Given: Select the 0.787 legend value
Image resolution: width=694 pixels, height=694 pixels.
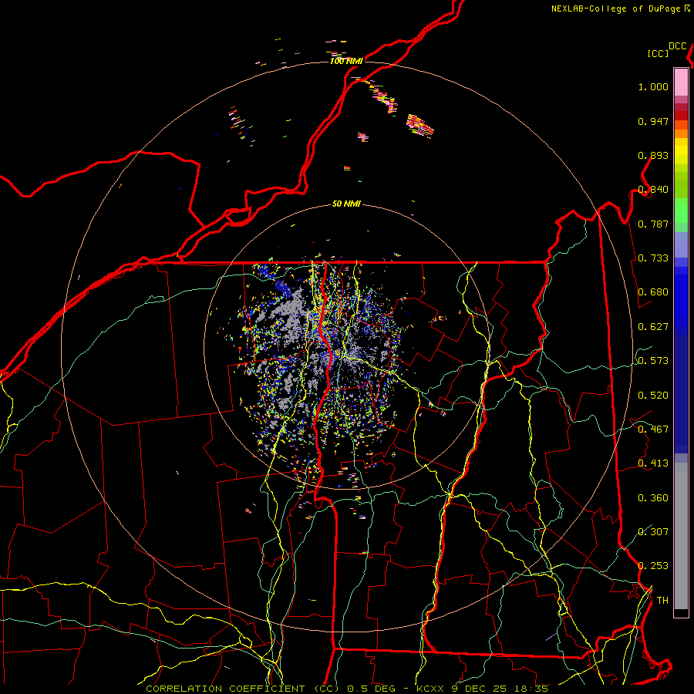Looking at the screenshot, I should [653, 224].
